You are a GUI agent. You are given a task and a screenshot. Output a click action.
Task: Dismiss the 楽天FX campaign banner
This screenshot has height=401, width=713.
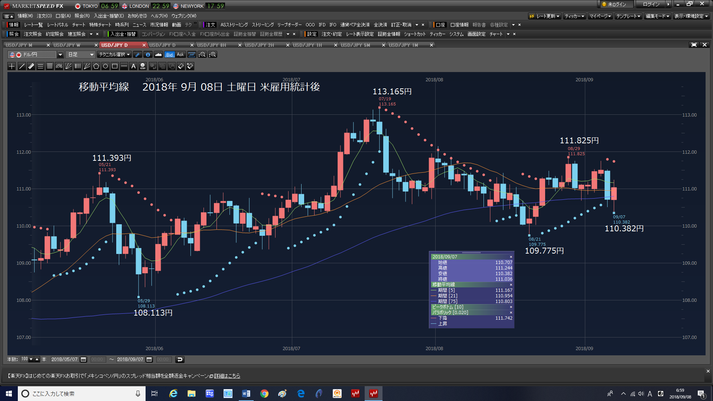click(x=708, y=371)
